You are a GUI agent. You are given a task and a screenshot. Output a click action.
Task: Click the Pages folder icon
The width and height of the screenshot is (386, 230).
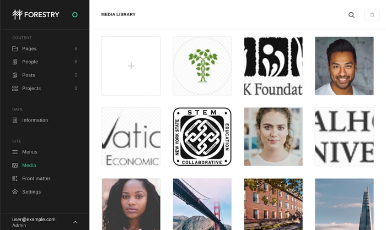coord(15,48)
